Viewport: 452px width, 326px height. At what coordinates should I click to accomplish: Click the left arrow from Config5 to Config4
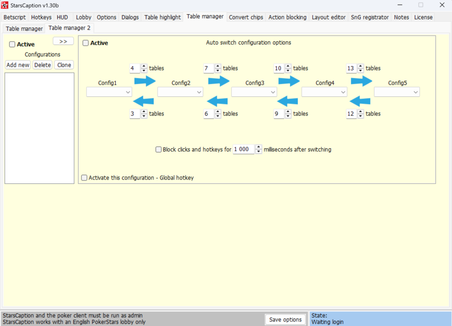[360, 101]
